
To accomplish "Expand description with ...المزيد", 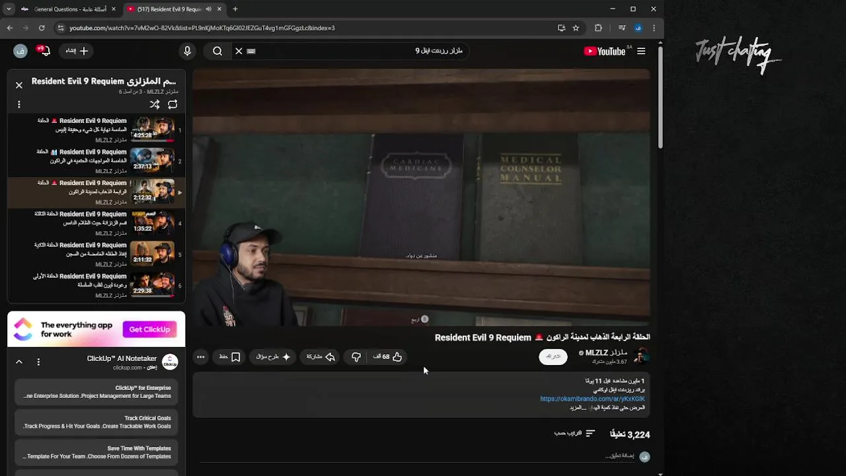I will coord(578,408).
